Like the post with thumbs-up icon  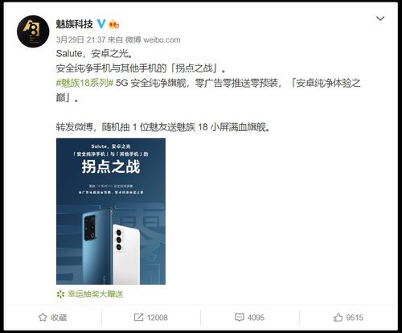(x=338, y=317)
